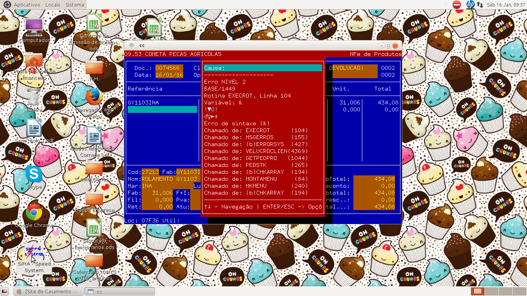Close the cc terminal window
527x296 pixels.
(x=395, y=45)
